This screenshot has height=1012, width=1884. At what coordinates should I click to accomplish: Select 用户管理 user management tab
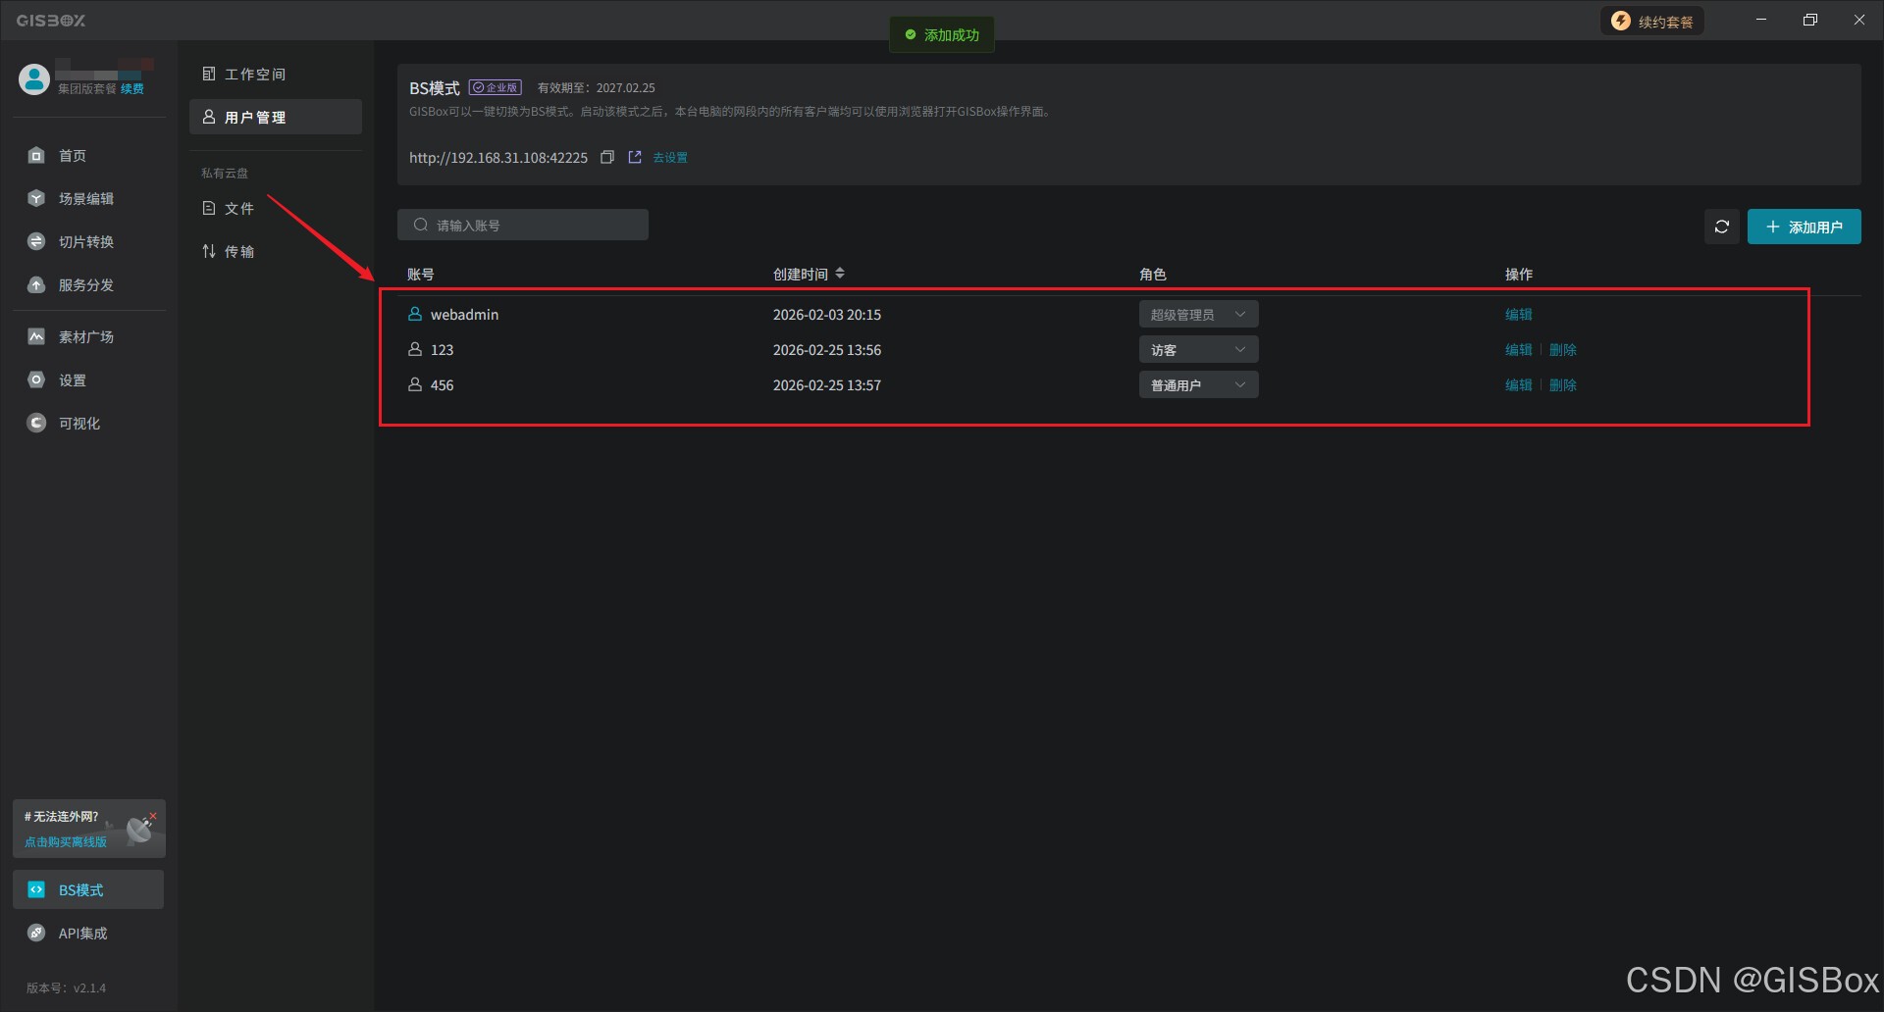276,117
